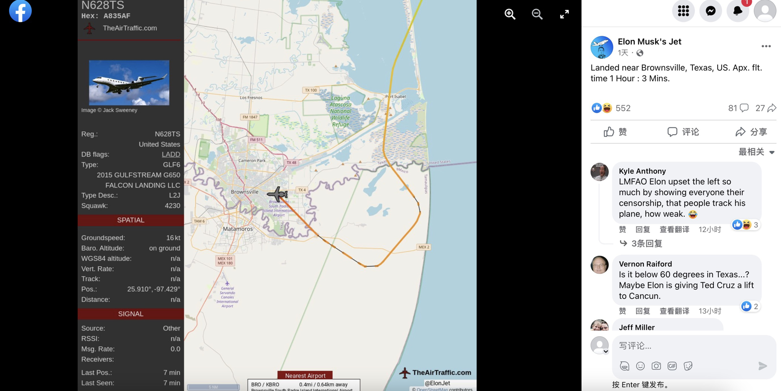The height and width of the screenshot is (391, 781).
Task: Insert an avatar sticker in comment
Action: pyautogui.click(x=624, y=366)
